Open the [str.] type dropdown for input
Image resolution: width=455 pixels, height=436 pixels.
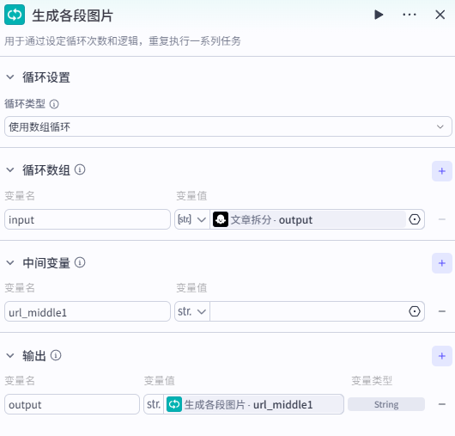pyautogui.click(x=191, y=219)
